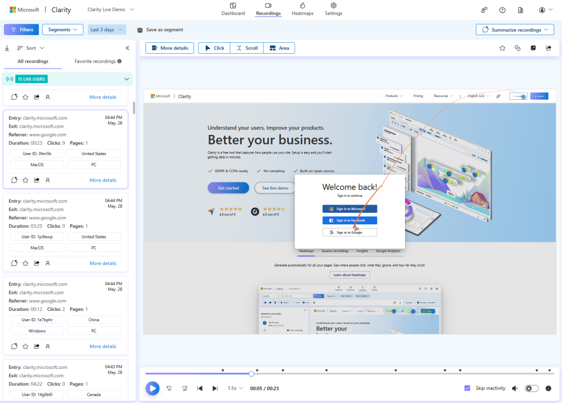The height and width of the screenshot is (403, 562).
Task: Click the Filters button
Action: pyautogui.click(x=21, y=30)
